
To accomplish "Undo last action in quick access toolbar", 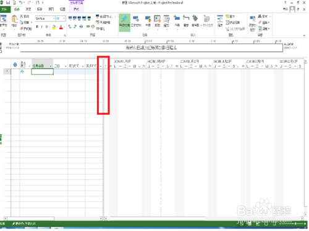I will (20, 2).
